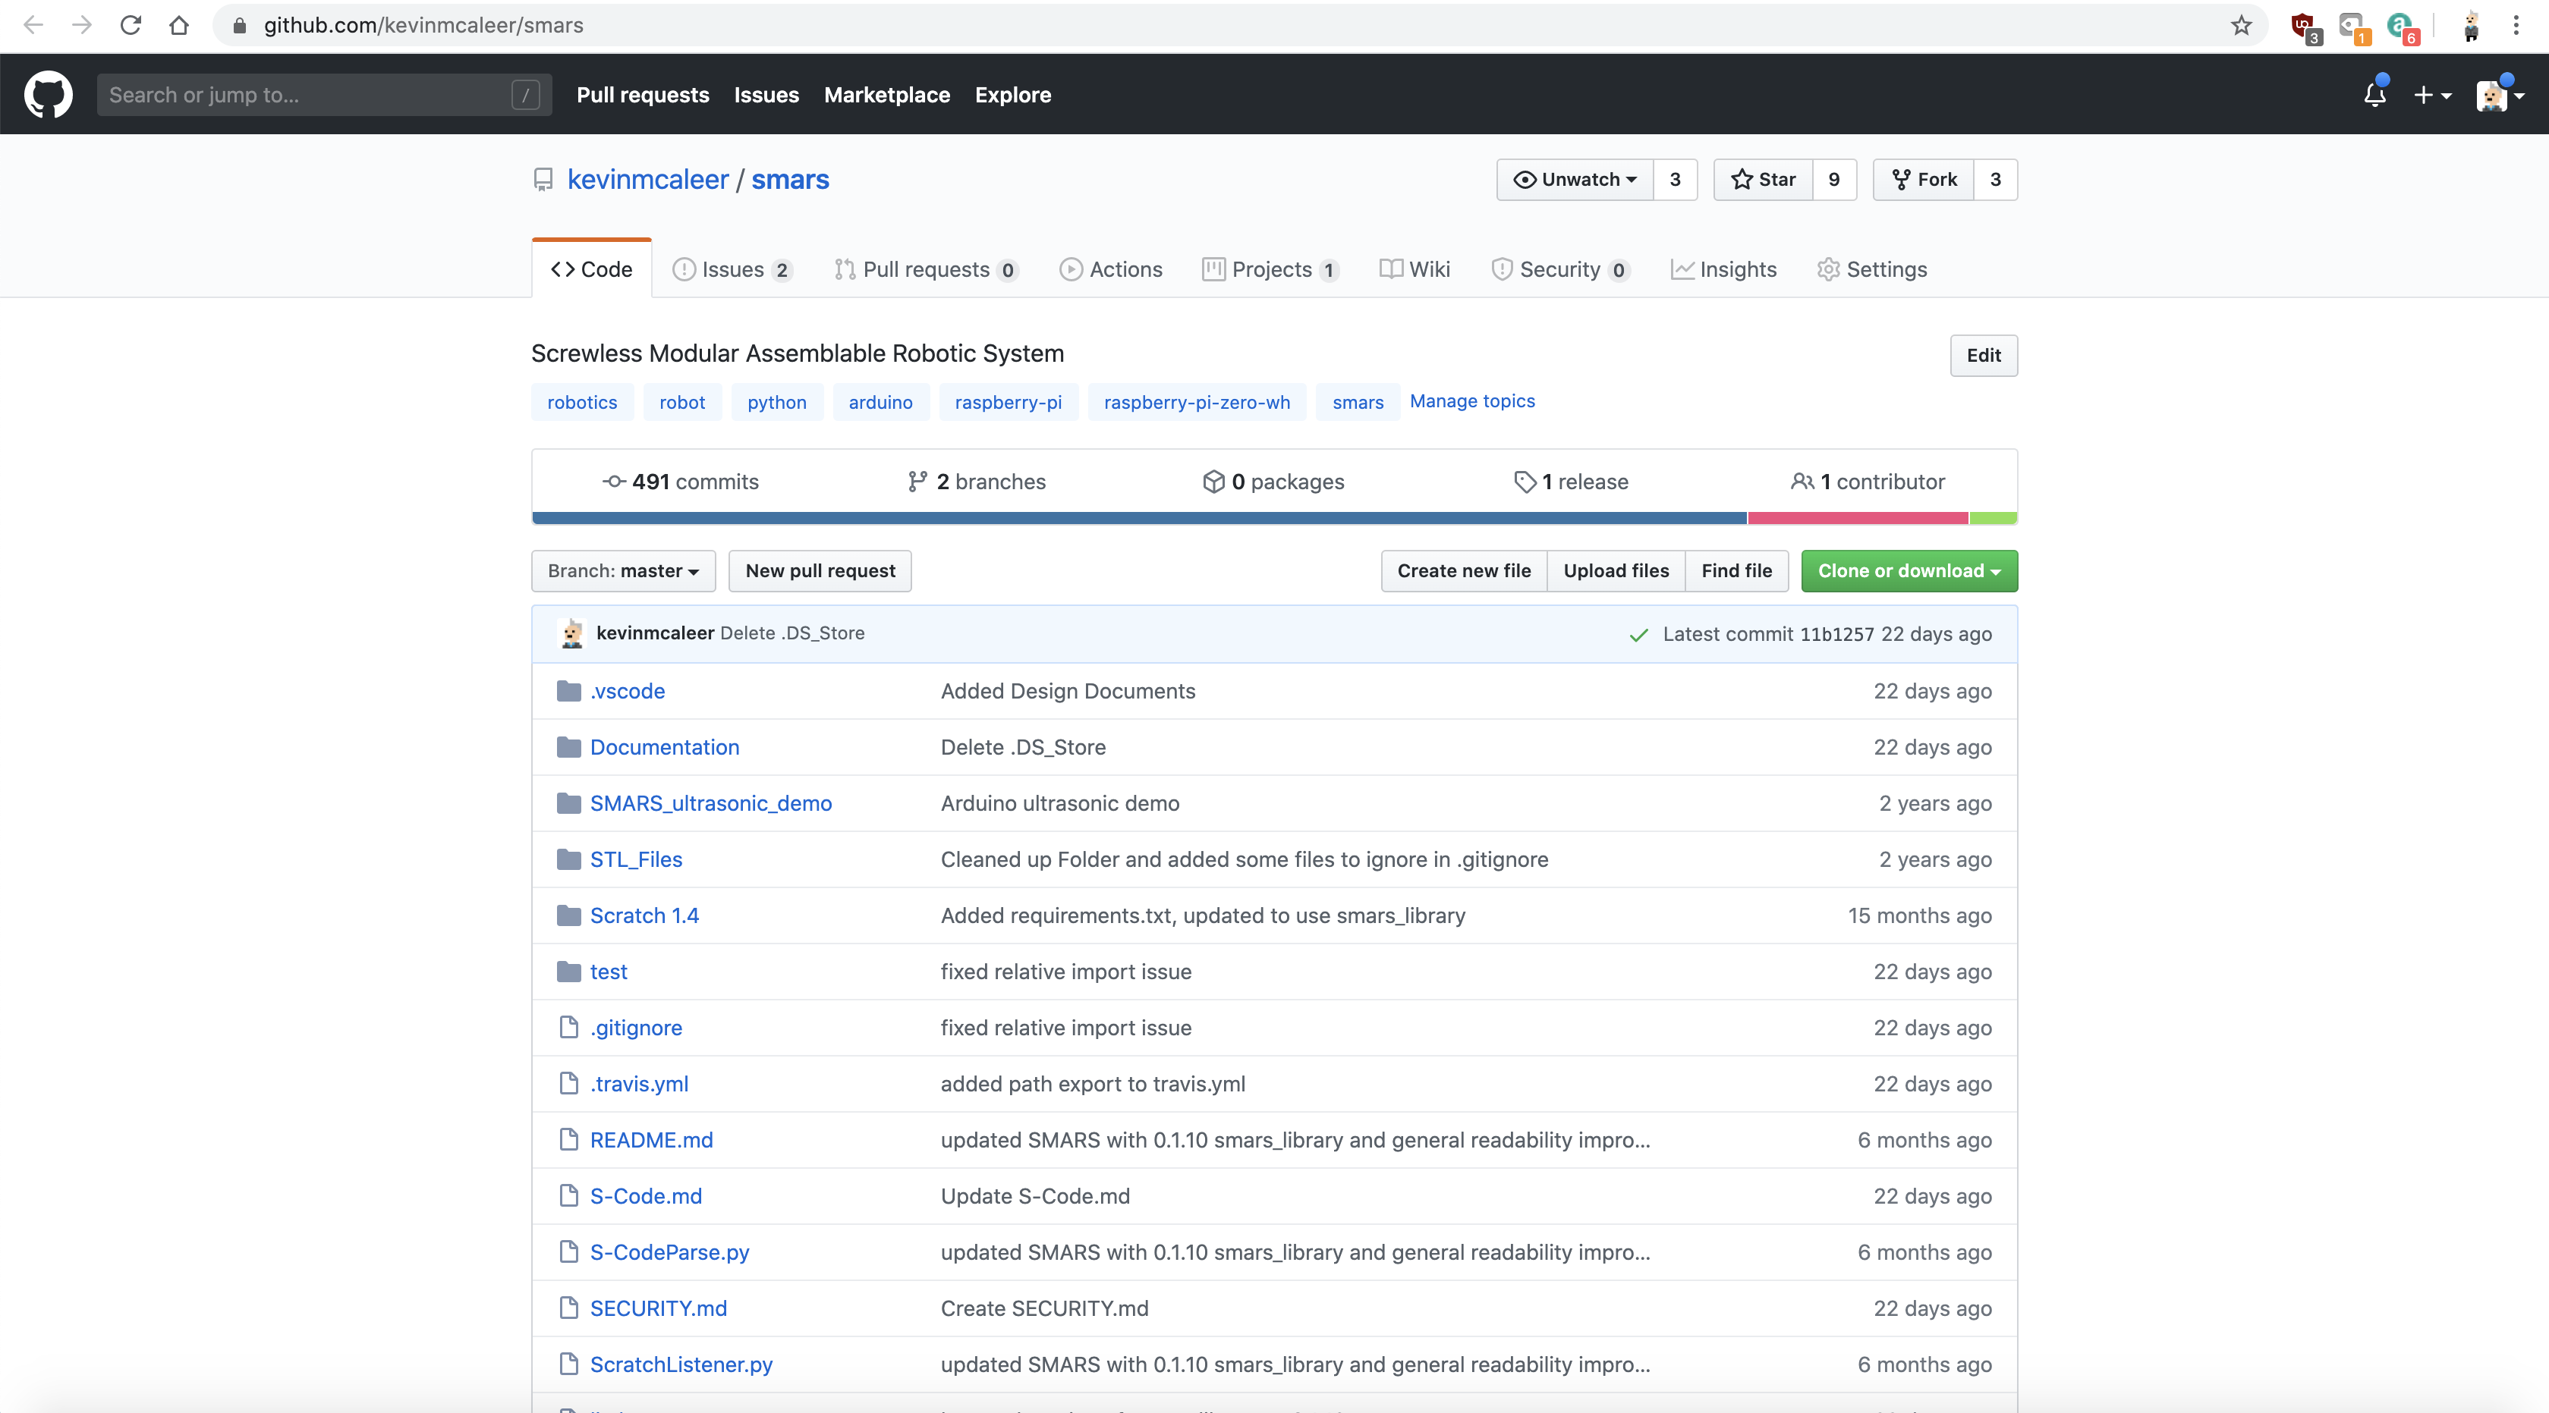2549x1413 pixels.
Task: Open Marketplace in the top navigation
Action: [x=886, y=95]
